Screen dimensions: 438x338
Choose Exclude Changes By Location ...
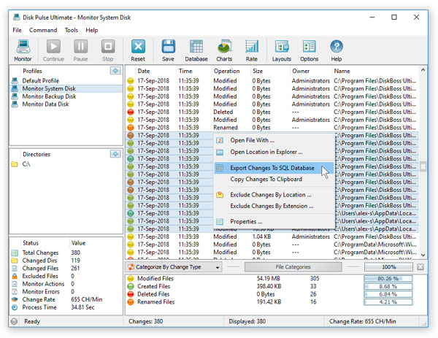click(274, 195)
